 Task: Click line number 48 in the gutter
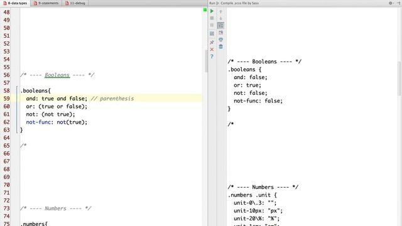[x=7, y=13]
